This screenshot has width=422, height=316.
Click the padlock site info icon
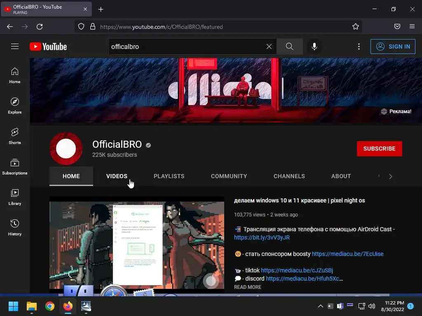click(93, 27)
